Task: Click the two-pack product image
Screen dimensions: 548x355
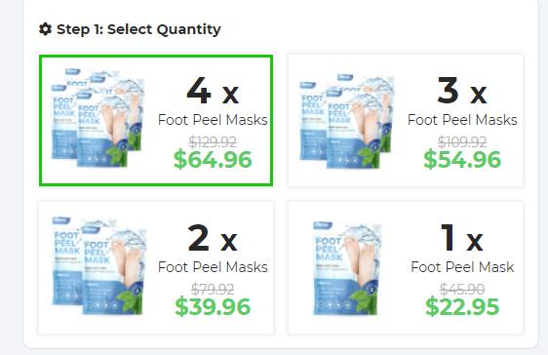Action: pos(99,266)
